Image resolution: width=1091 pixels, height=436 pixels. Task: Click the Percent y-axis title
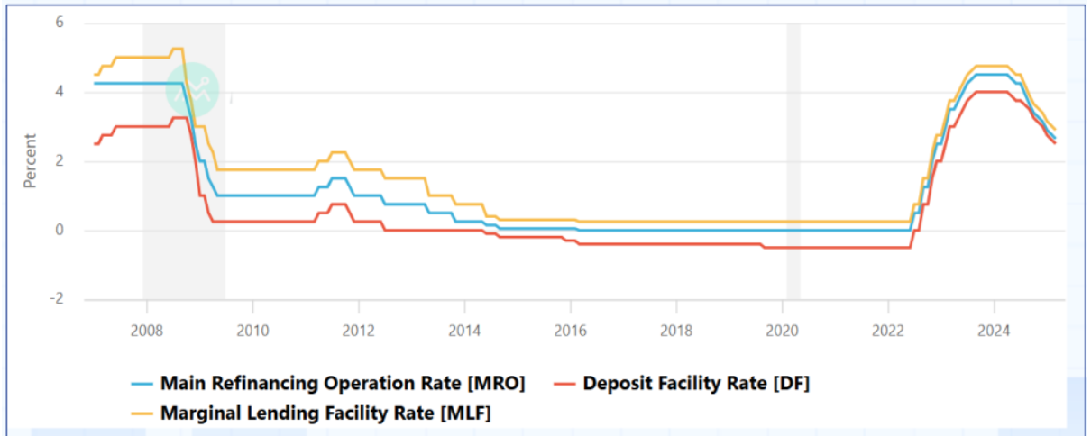click(x=31, y=160)
